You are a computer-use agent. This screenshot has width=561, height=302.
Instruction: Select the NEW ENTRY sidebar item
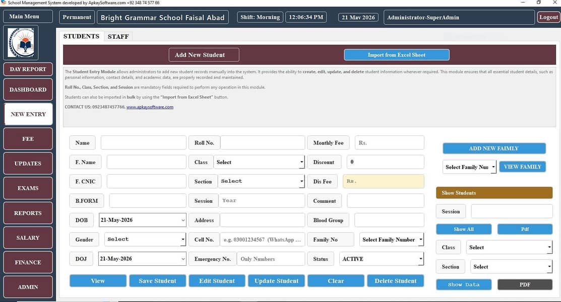(x=28, y=114)
